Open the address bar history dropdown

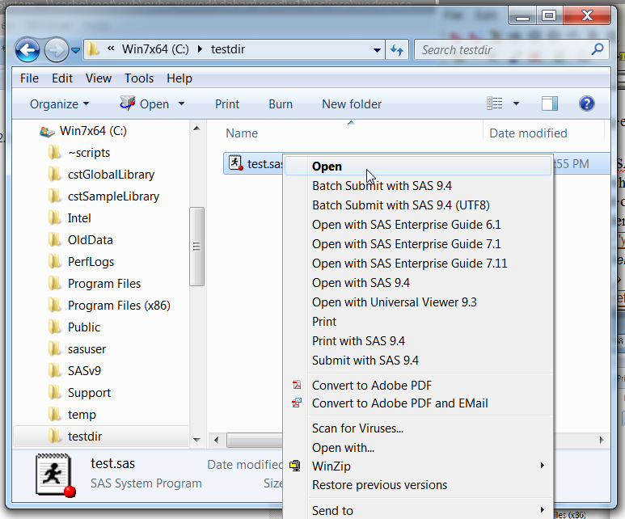coord(377,49)
